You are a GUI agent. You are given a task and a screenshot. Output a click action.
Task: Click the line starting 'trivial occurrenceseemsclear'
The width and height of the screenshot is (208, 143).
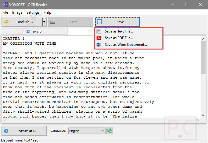click(x=78, y=102)
